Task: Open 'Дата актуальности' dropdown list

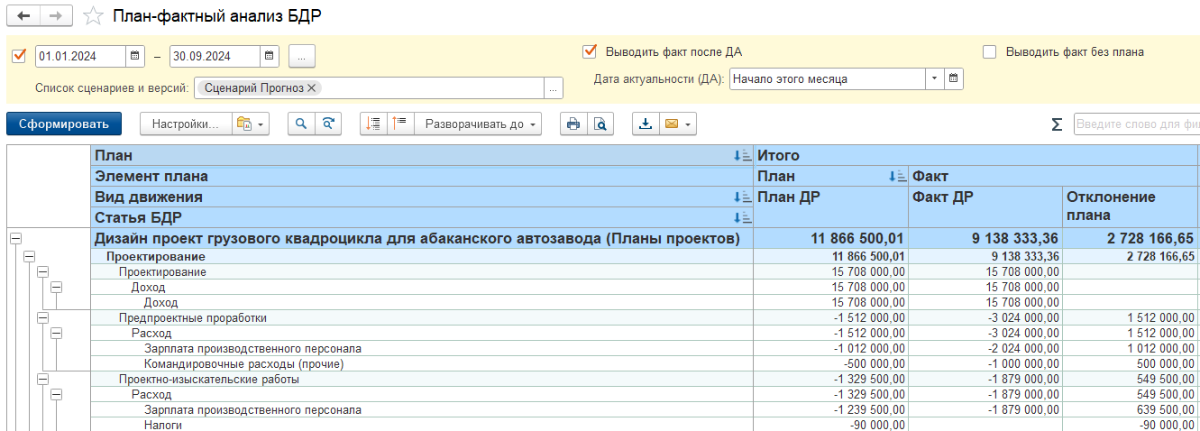Action: (934, 79)
